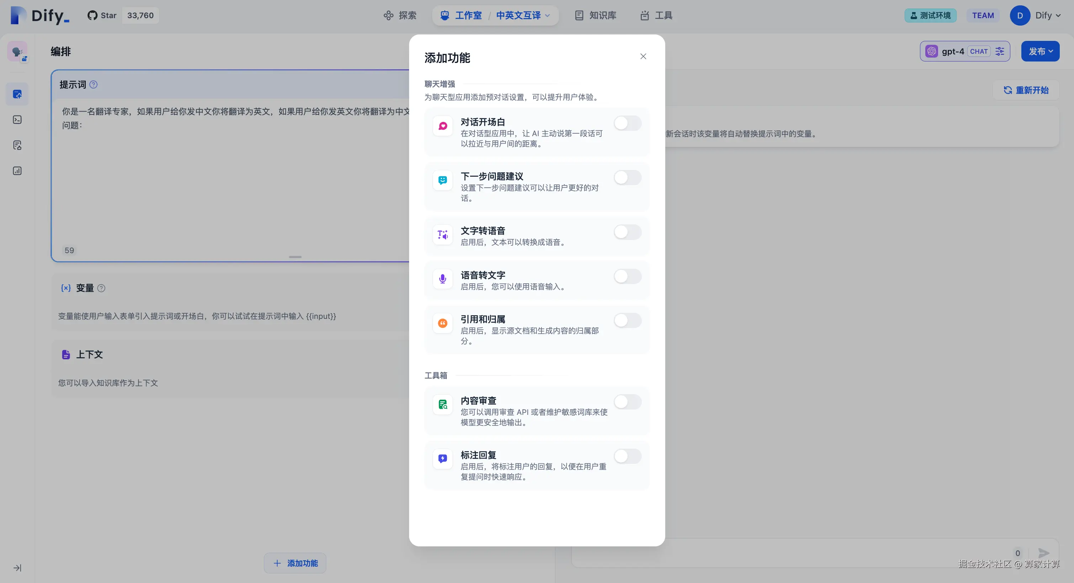The image size is (1074, 583).
Task: Click the help icon beside 提示词
Action: (94, 85)
